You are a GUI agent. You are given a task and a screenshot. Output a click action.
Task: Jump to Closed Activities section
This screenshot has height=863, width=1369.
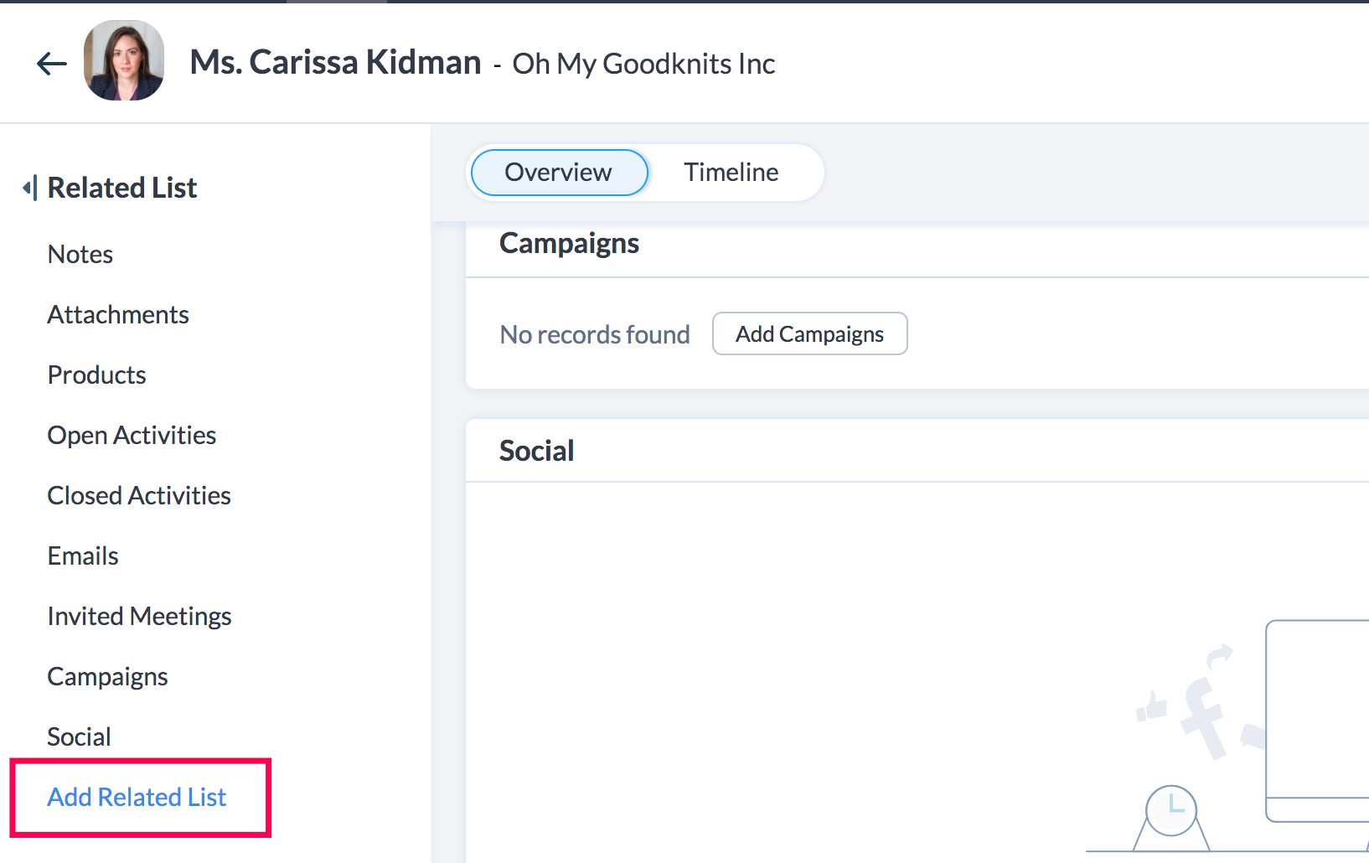click(139, 496)
